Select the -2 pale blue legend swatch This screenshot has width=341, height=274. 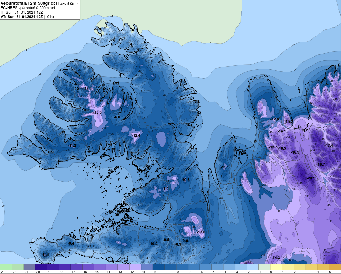point(252,267)
